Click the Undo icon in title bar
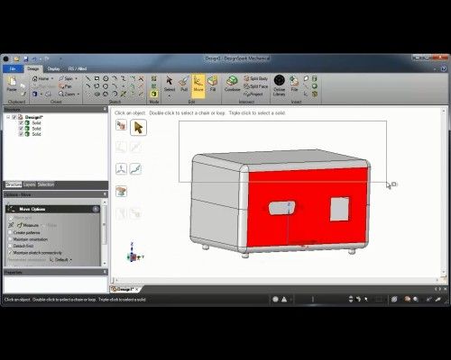451x360 pixels. [x=34, y=58]
